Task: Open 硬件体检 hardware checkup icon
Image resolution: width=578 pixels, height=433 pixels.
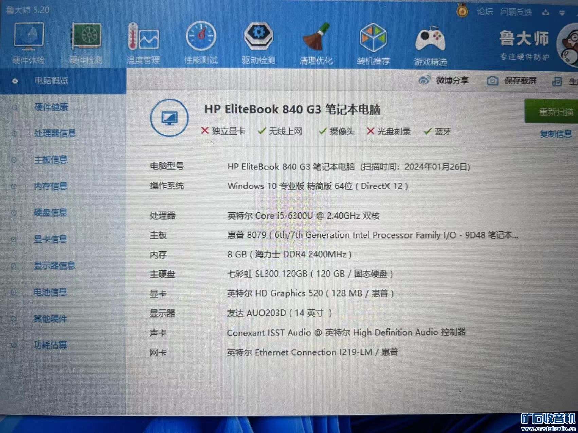Action: click(x=29, y=36)
